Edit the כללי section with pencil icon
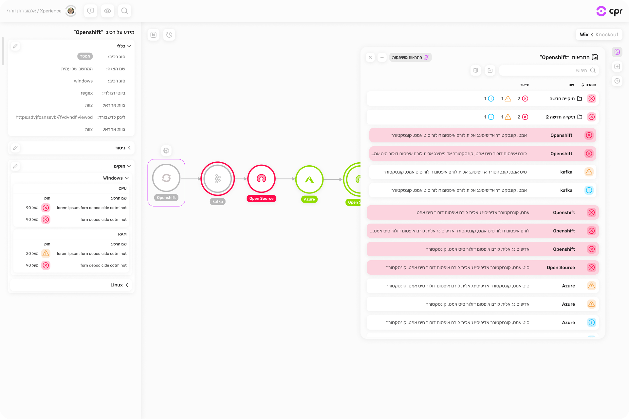The image size is (629, 419). click(x=15, y=46)
